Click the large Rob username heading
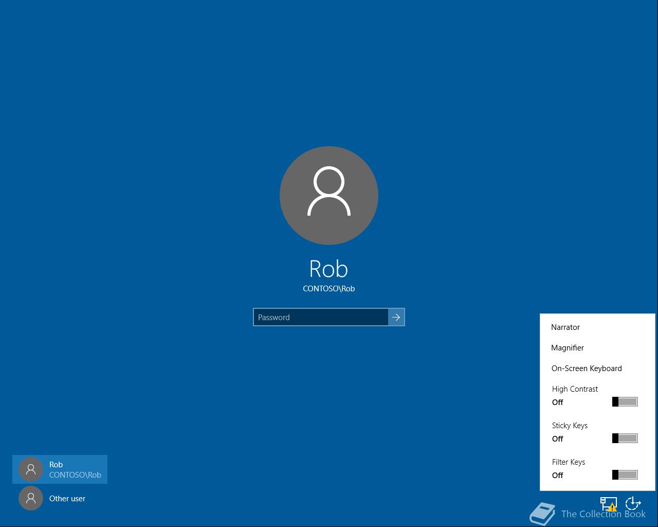This screenshot has height=527, width=658. tap(328, 269)
